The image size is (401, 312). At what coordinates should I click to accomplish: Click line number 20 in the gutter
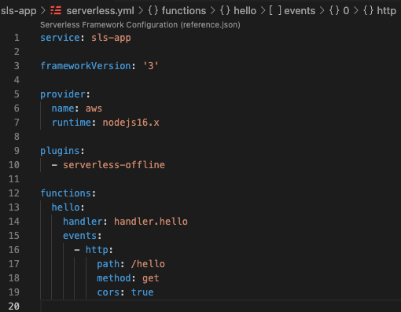point(14,306)
